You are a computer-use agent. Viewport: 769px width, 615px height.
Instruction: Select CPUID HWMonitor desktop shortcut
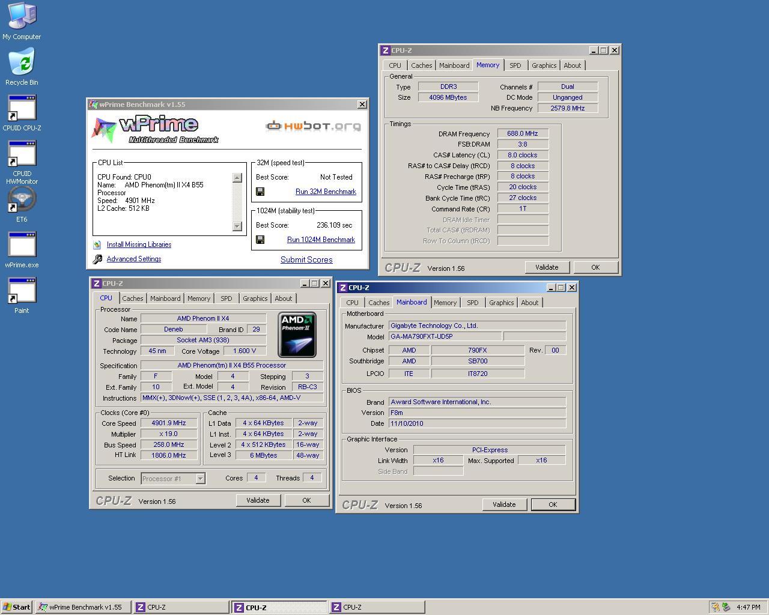(x=22, y=162)
